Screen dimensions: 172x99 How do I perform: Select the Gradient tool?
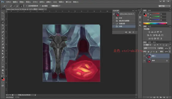[x=3, y=48]
